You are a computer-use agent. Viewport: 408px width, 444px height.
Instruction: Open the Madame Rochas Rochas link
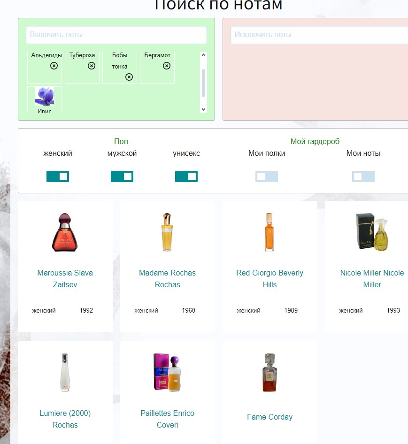pos(167,279)
